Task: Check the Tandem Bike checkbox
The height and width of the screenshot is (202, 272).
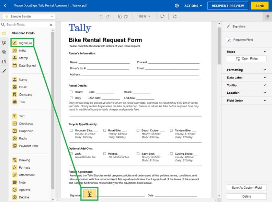Action: point(171,130)
